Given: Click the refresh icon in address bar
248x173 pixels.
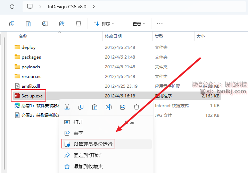Looking at the screenshot, I should 12,7.
